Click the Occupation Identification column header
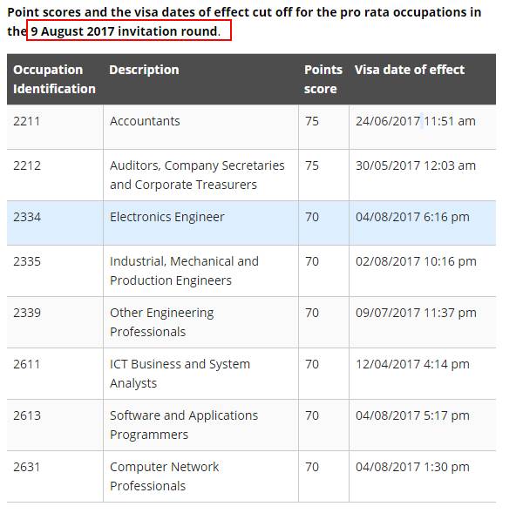This screenshot has height=513, width=523. pos(54,79)
